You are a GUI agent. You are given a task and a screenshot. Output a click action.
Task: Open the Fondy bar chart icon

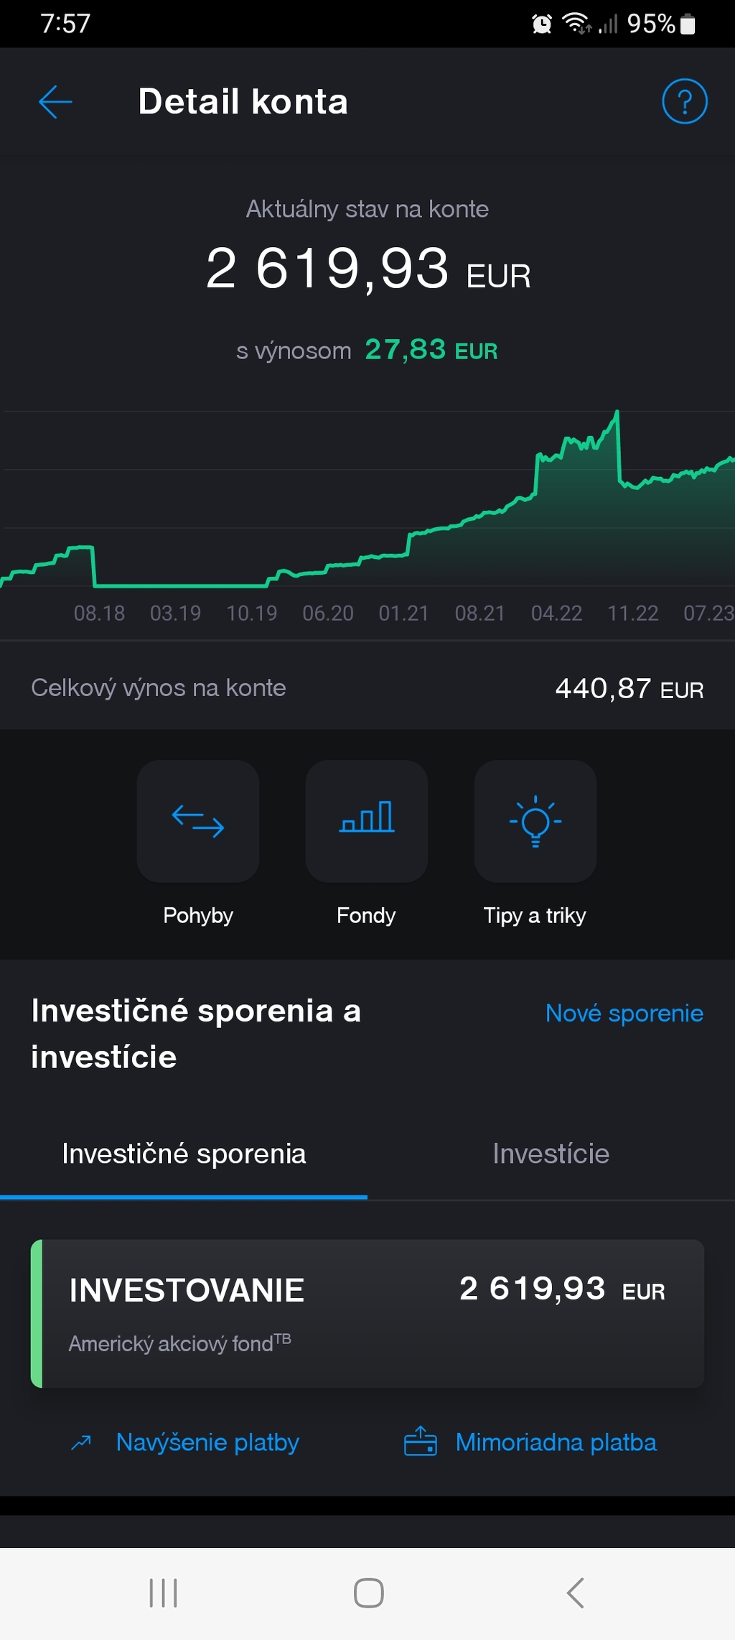(367, 821)
